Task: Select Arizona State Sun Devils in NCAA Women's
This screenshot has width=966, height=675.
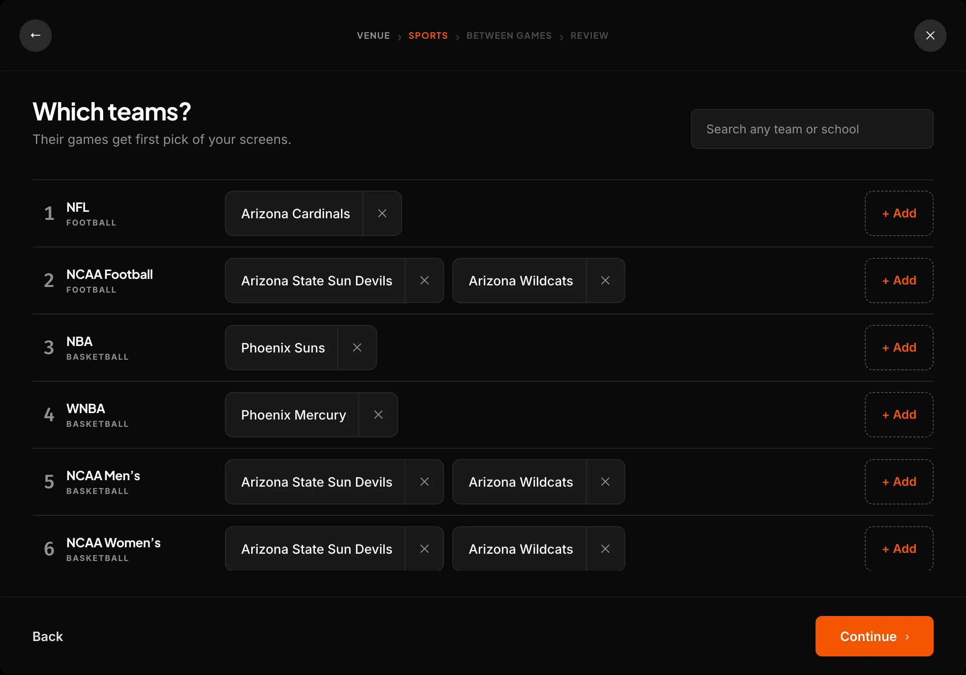Action: tap(316, 549)
